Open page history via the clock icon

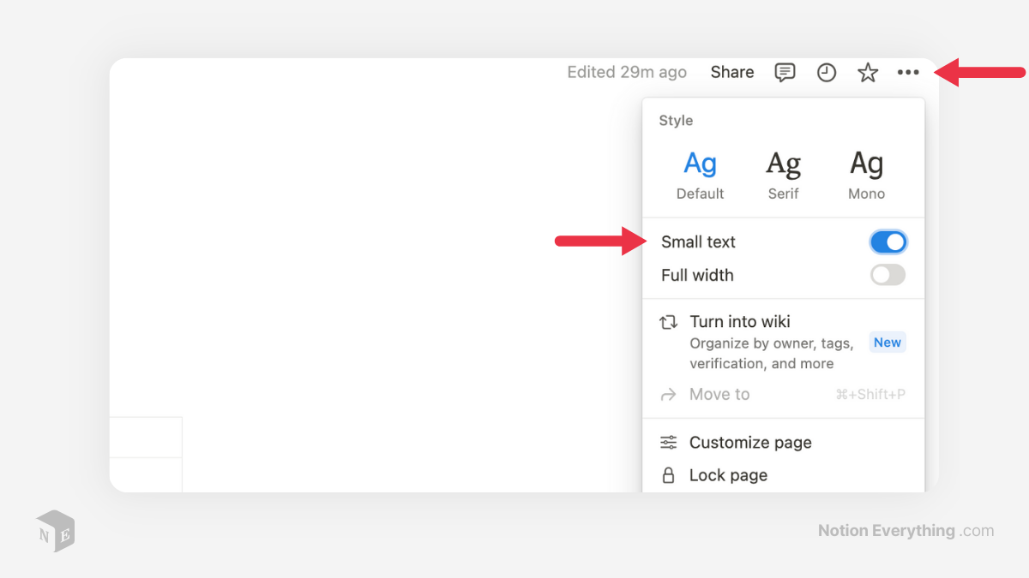(826, 73)
